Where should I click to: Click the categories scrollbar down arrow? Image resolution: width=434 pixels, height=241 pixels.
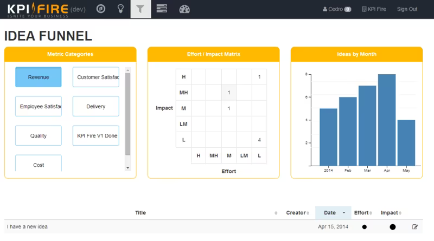tap(127, 168)
